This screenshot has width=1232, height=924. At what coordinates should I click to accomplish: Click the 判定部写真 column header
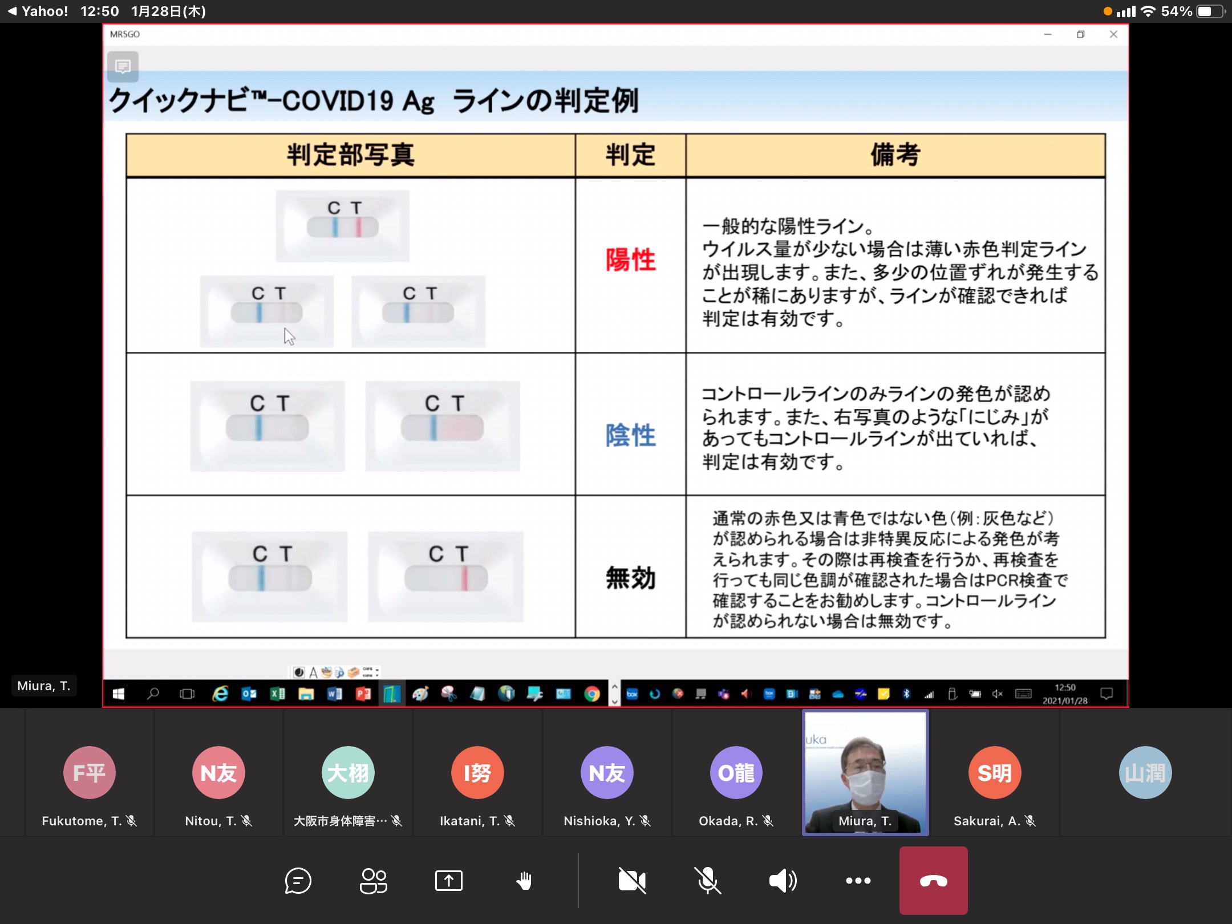(350, 155)
